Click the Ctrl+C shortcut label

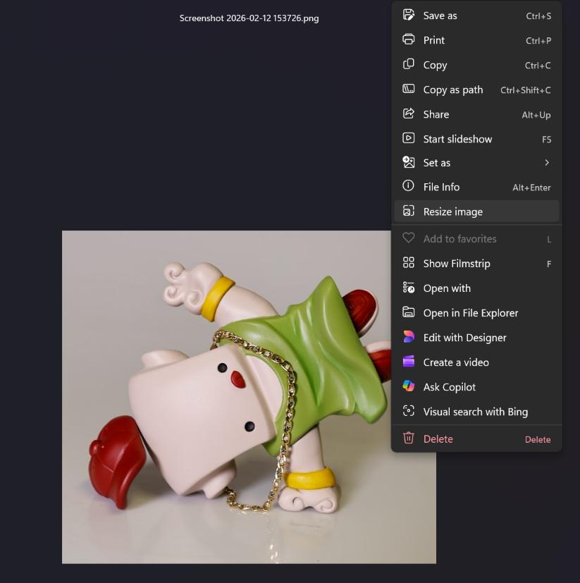pos(538,66)
